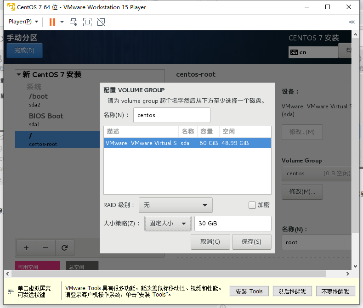Click the 描述 column header
The width and height of the screenshot is (363, 308).
point(141,131)
